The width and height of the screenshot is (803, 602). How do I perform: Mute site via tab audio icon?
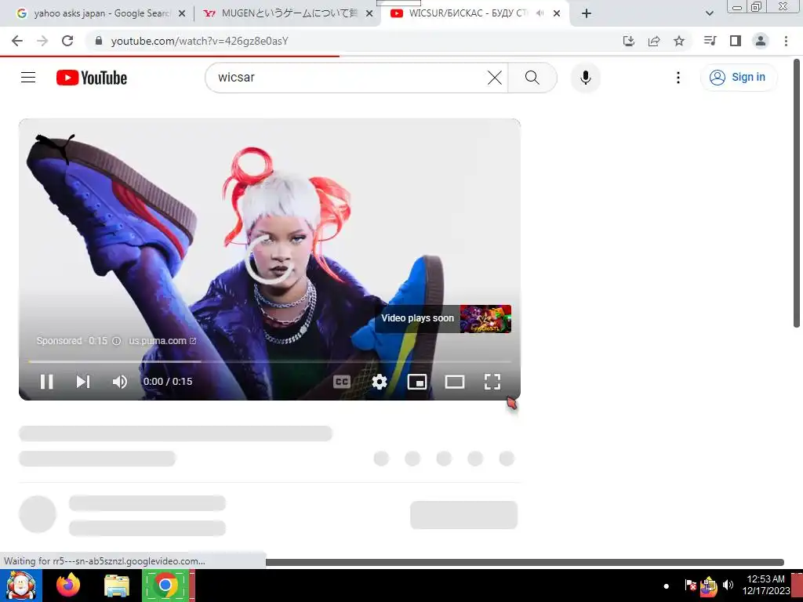540,13
